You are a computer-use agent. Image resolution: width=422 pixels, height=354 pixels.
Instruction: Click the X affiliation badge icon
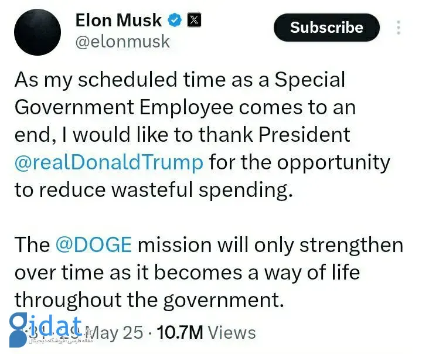193,21
